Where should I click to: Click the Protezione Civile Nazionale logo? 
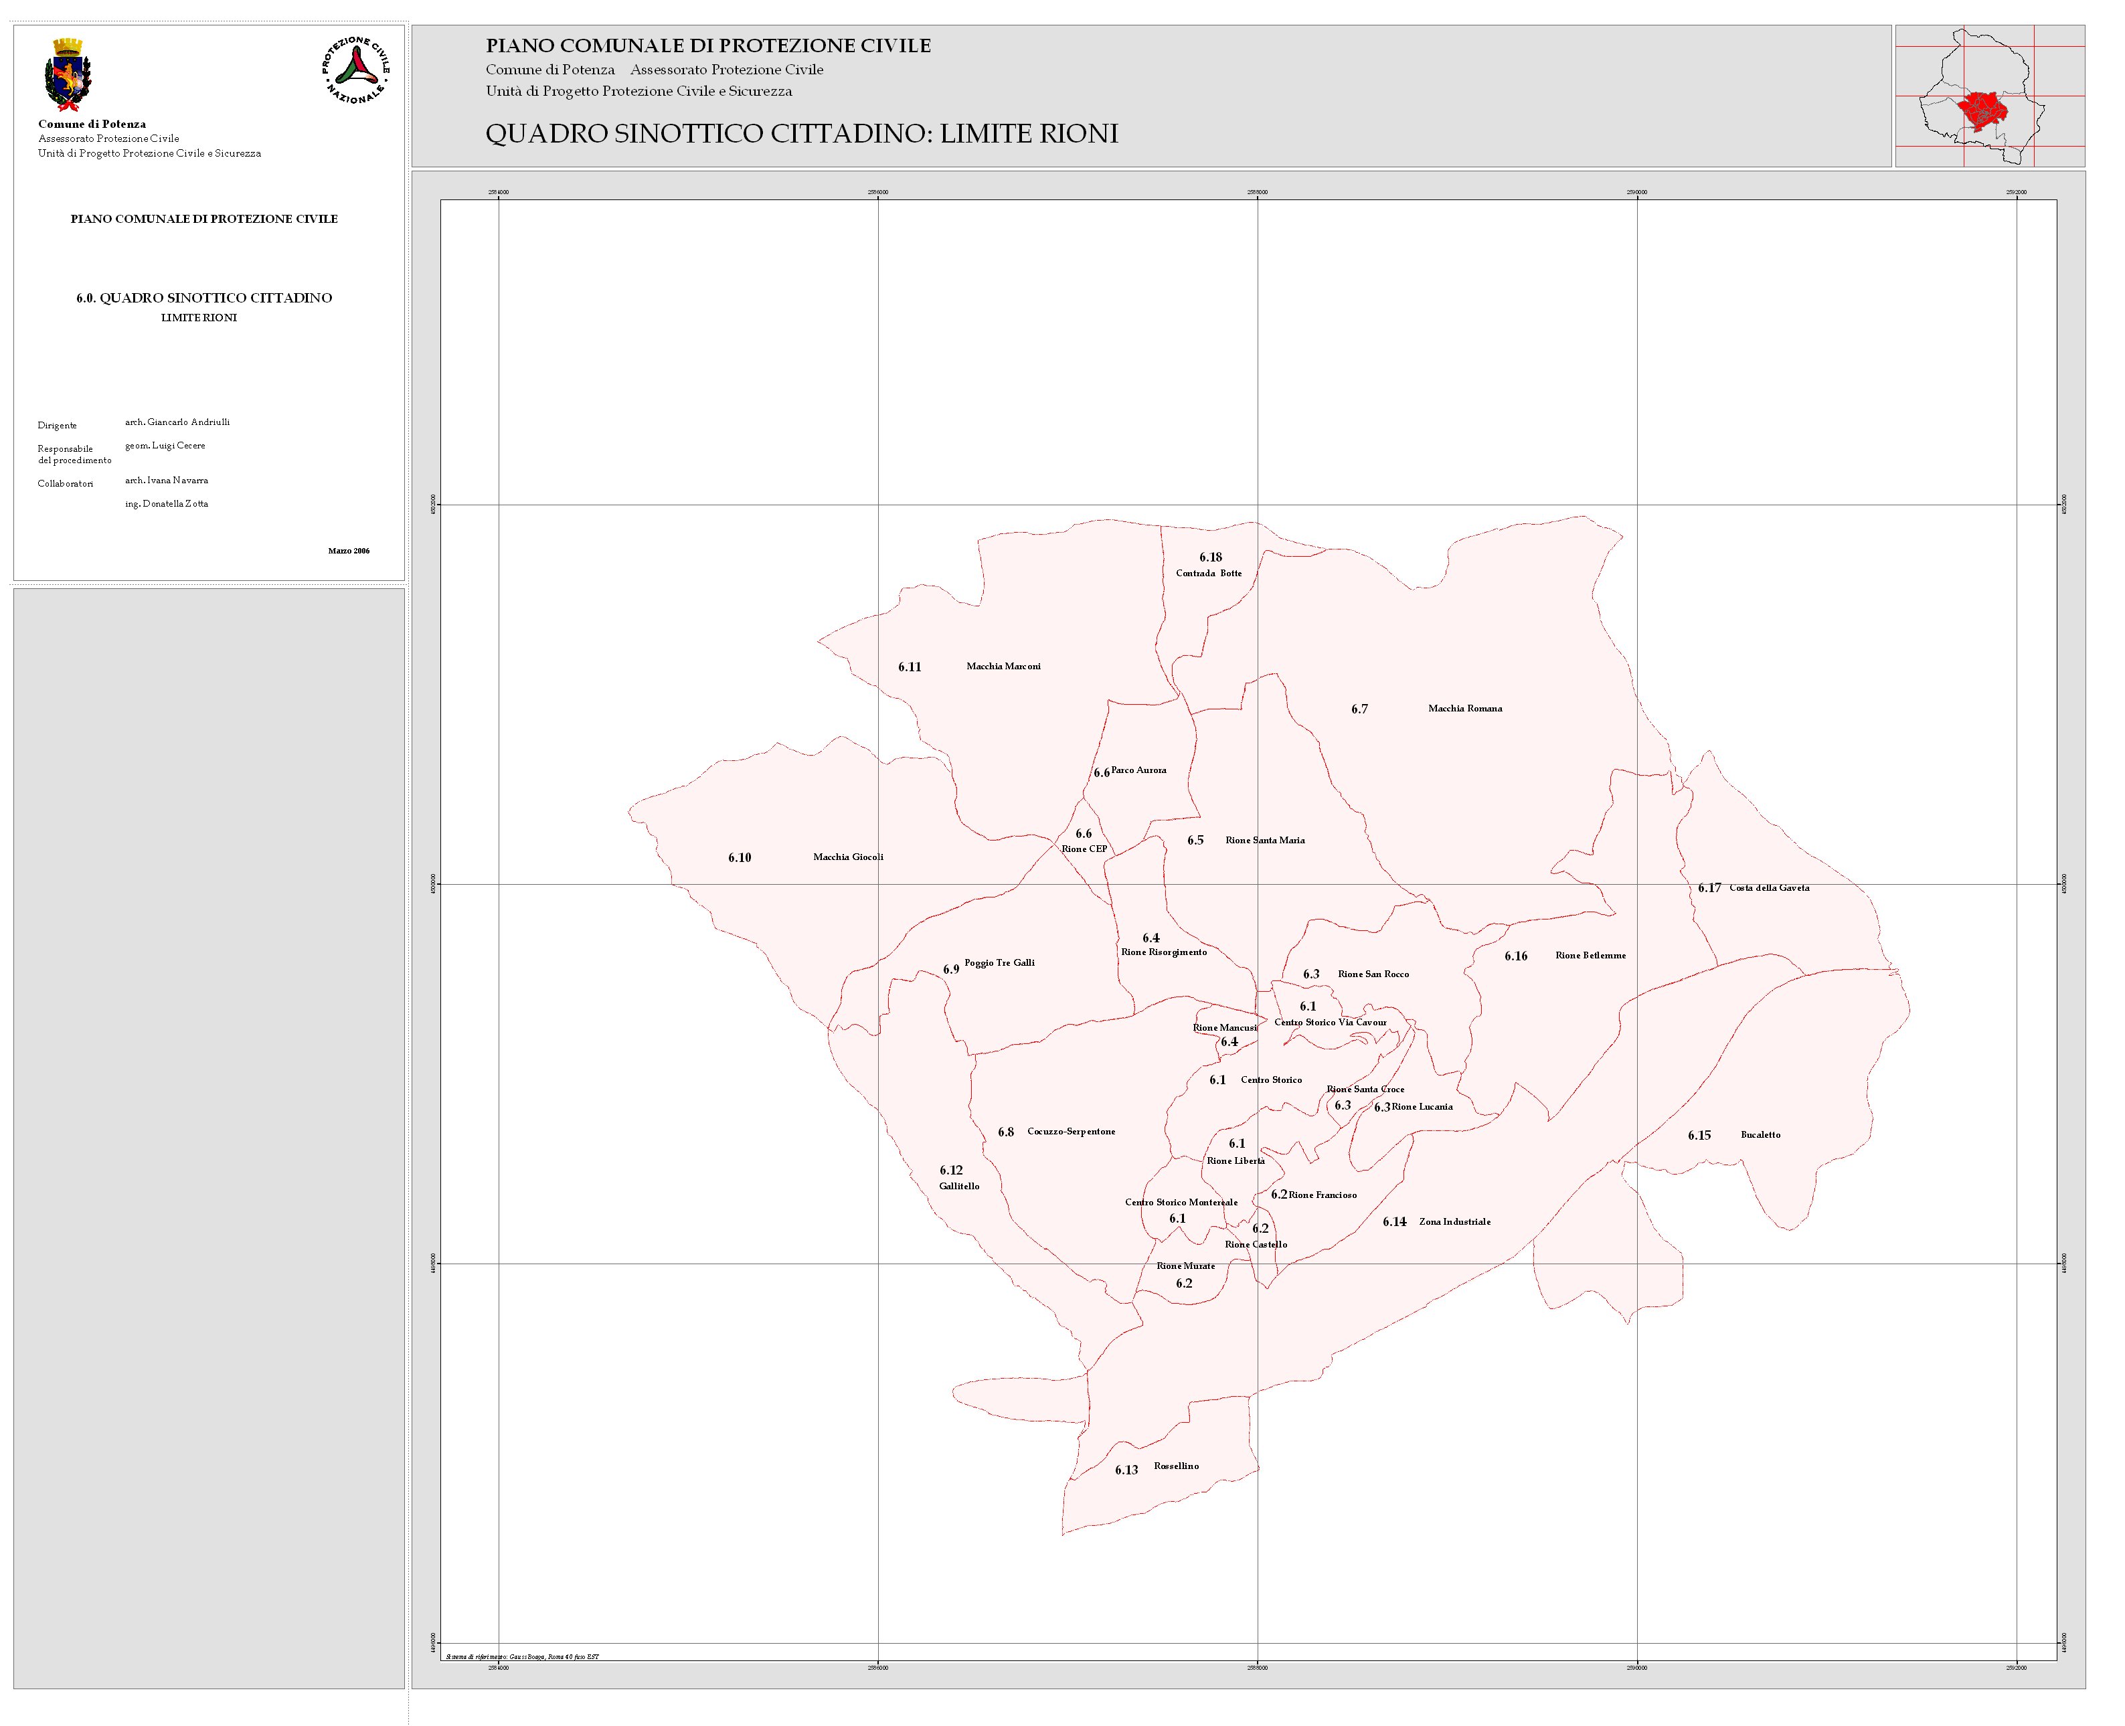click(355, 70)
